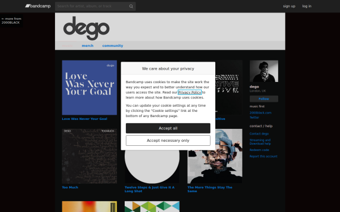Open Love Was Never Your Goal album cover
This screenshot has height=212, width=340.
(x=90, y=88)
